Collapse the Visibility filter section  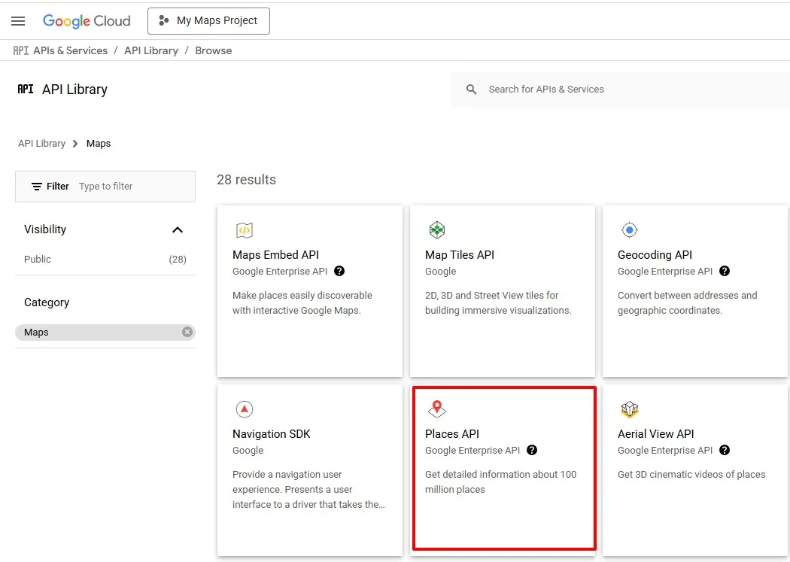tap(178, 230)
